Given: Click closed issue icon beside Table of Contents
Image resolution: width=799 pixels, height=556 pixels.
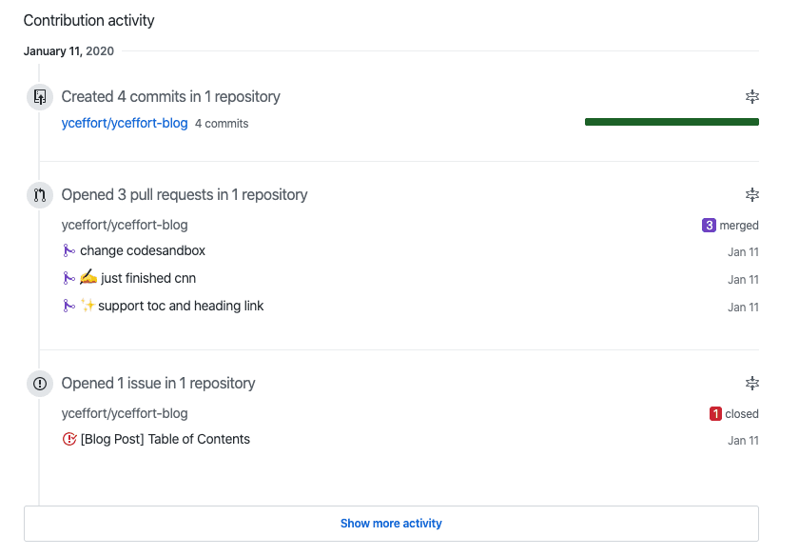Looking at the screenshot, I should coord(68,440).
